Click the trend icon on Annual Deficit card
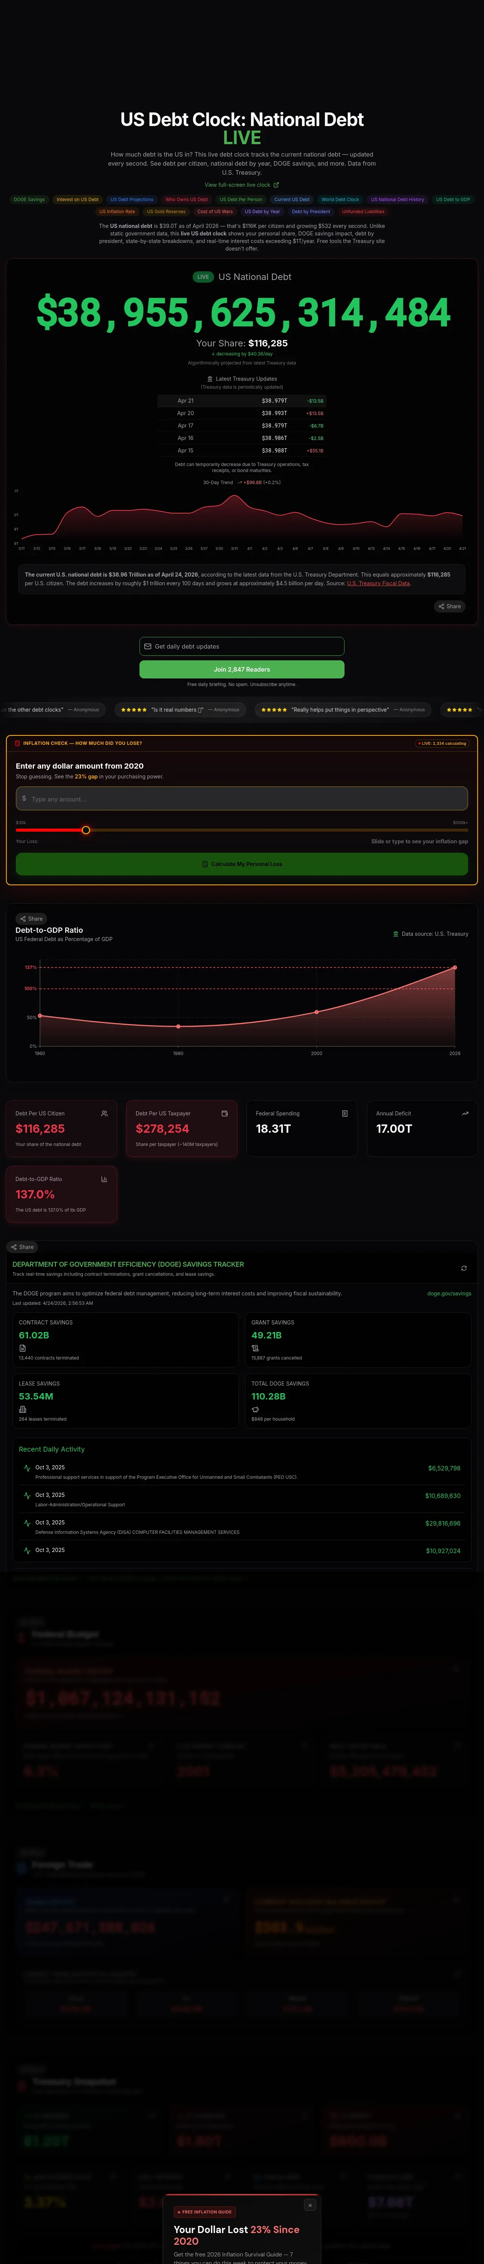 tap(465, 1114)
